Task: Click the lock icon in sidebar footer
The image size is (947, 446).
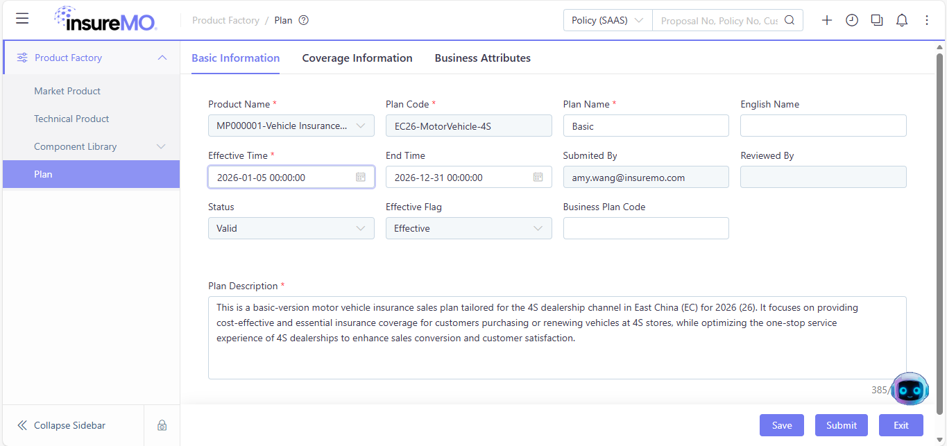Action: (162, 425)
